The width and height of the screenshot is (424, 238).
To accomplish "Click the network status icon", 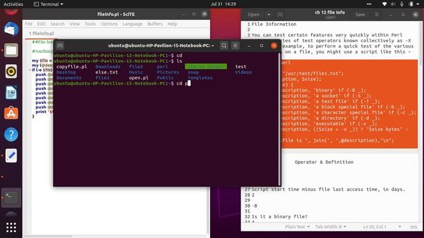I will click(x=384, y=4).
